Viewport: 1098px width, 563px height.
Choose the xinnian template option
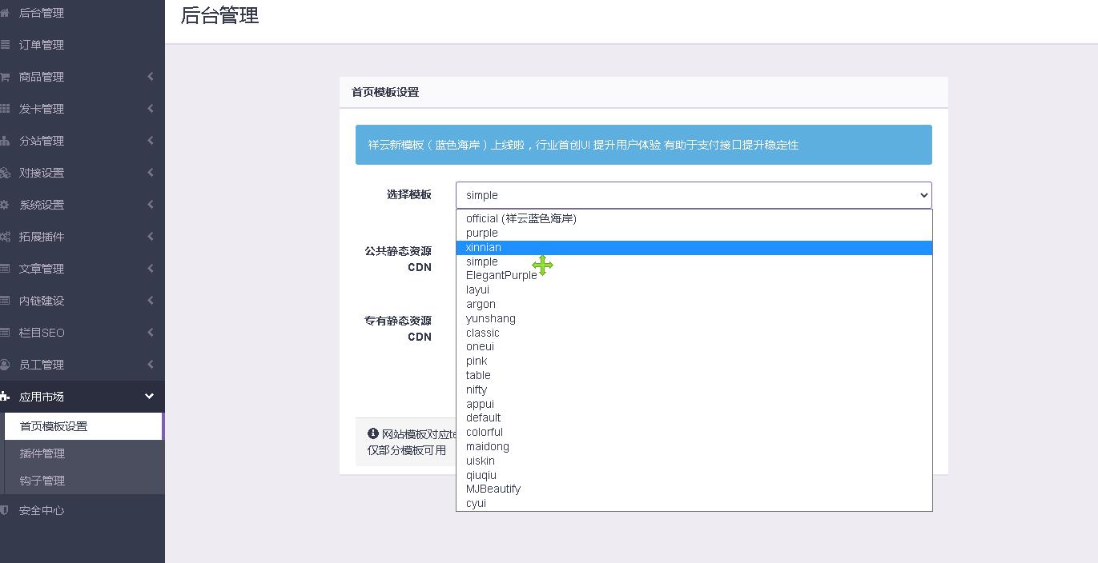click(484, 248)
